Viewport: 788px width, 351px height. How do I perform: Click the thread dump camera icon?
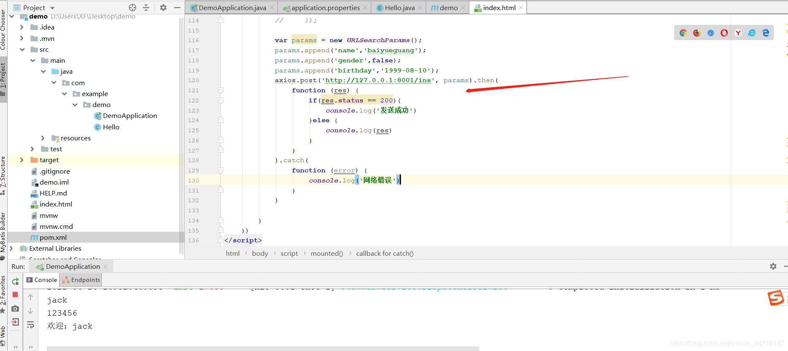(15, 308)
